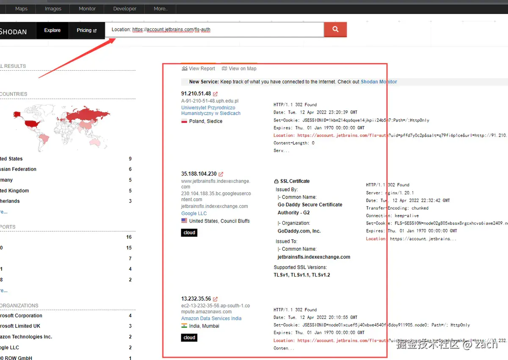Open Amazon Data Services India link
This screenshot has height=360, width=508.
click(211, 318)
